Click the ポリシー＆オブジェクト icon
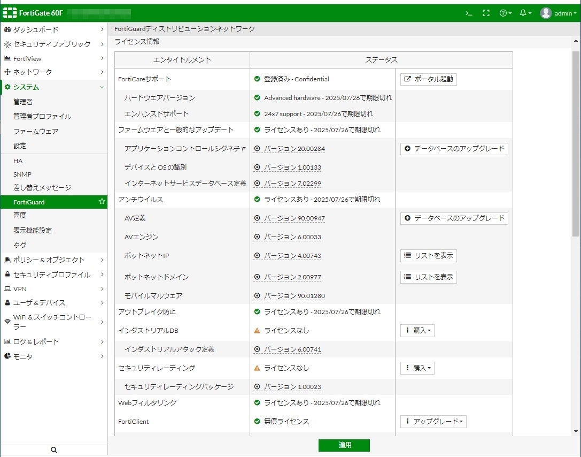This screenshot has width=581, height=457. click(x=7, y=260)
